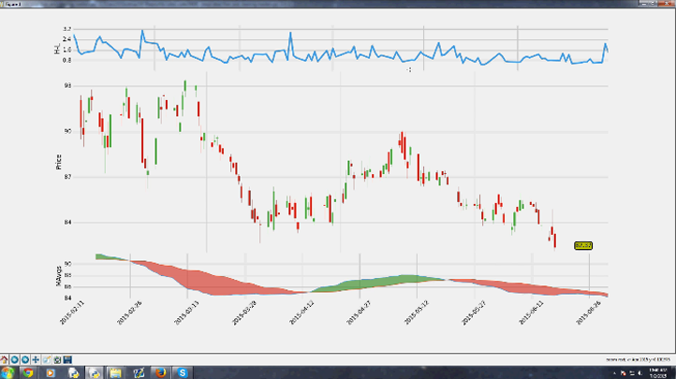This screenshot has width=676, height=379.
Task: Open Google Chrome from taskbar
Action: tap(28, 372)
